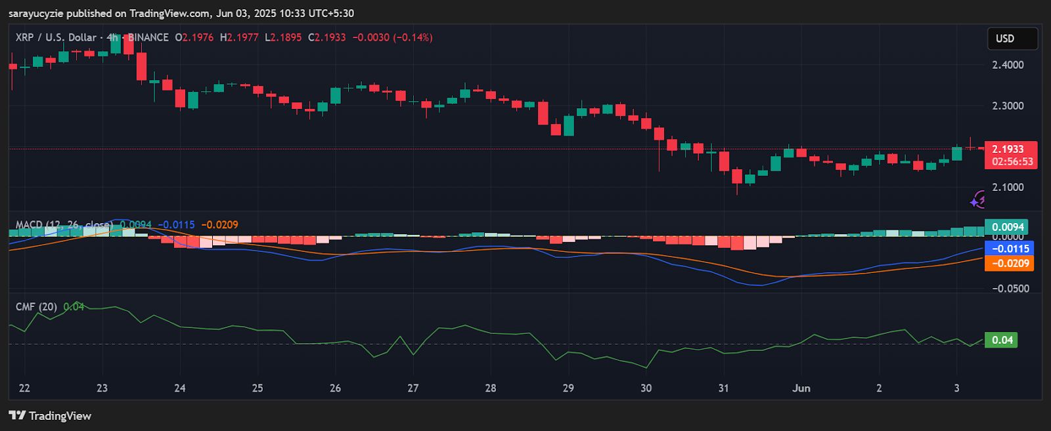Click the purple sparkle icon near 2.1000
Viewport: 1051px width, 431px height.
978,199
